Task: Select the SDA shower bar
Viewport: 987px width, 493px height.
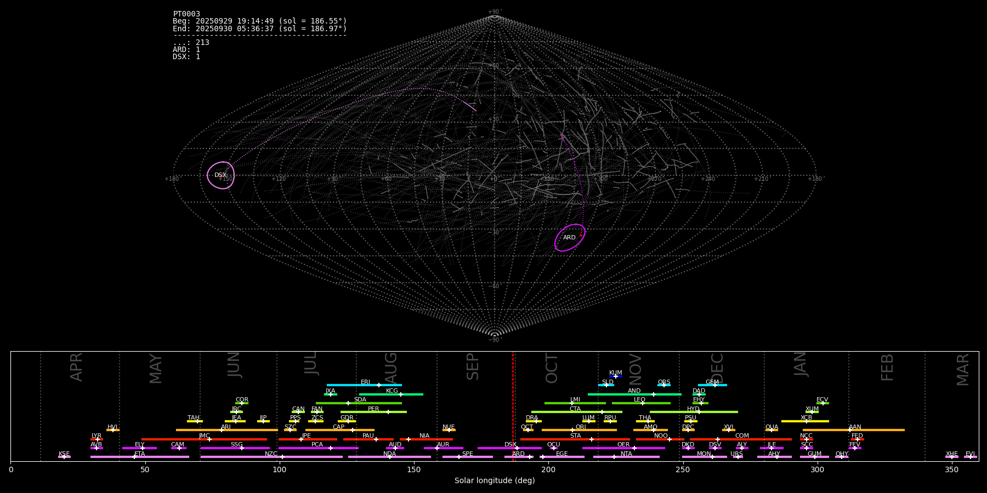Action: point(359,403)
